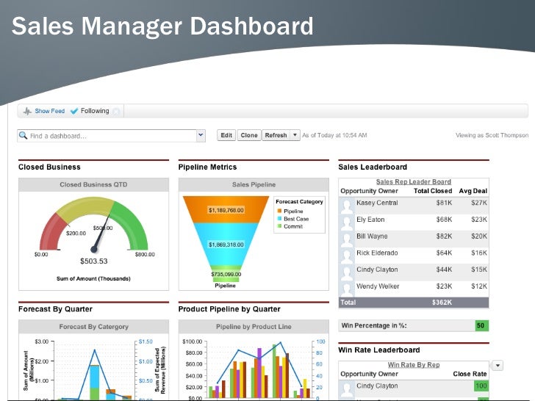Click the $82K total closed value

pos(444,236)
